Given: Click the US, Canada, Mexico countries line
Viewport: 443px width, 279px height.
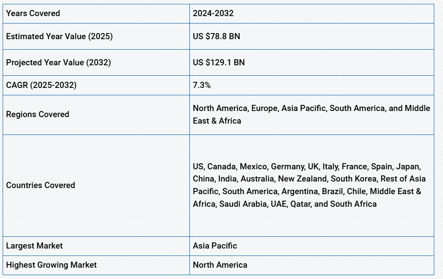Looking at the screenshot, I should pos(307,167).
